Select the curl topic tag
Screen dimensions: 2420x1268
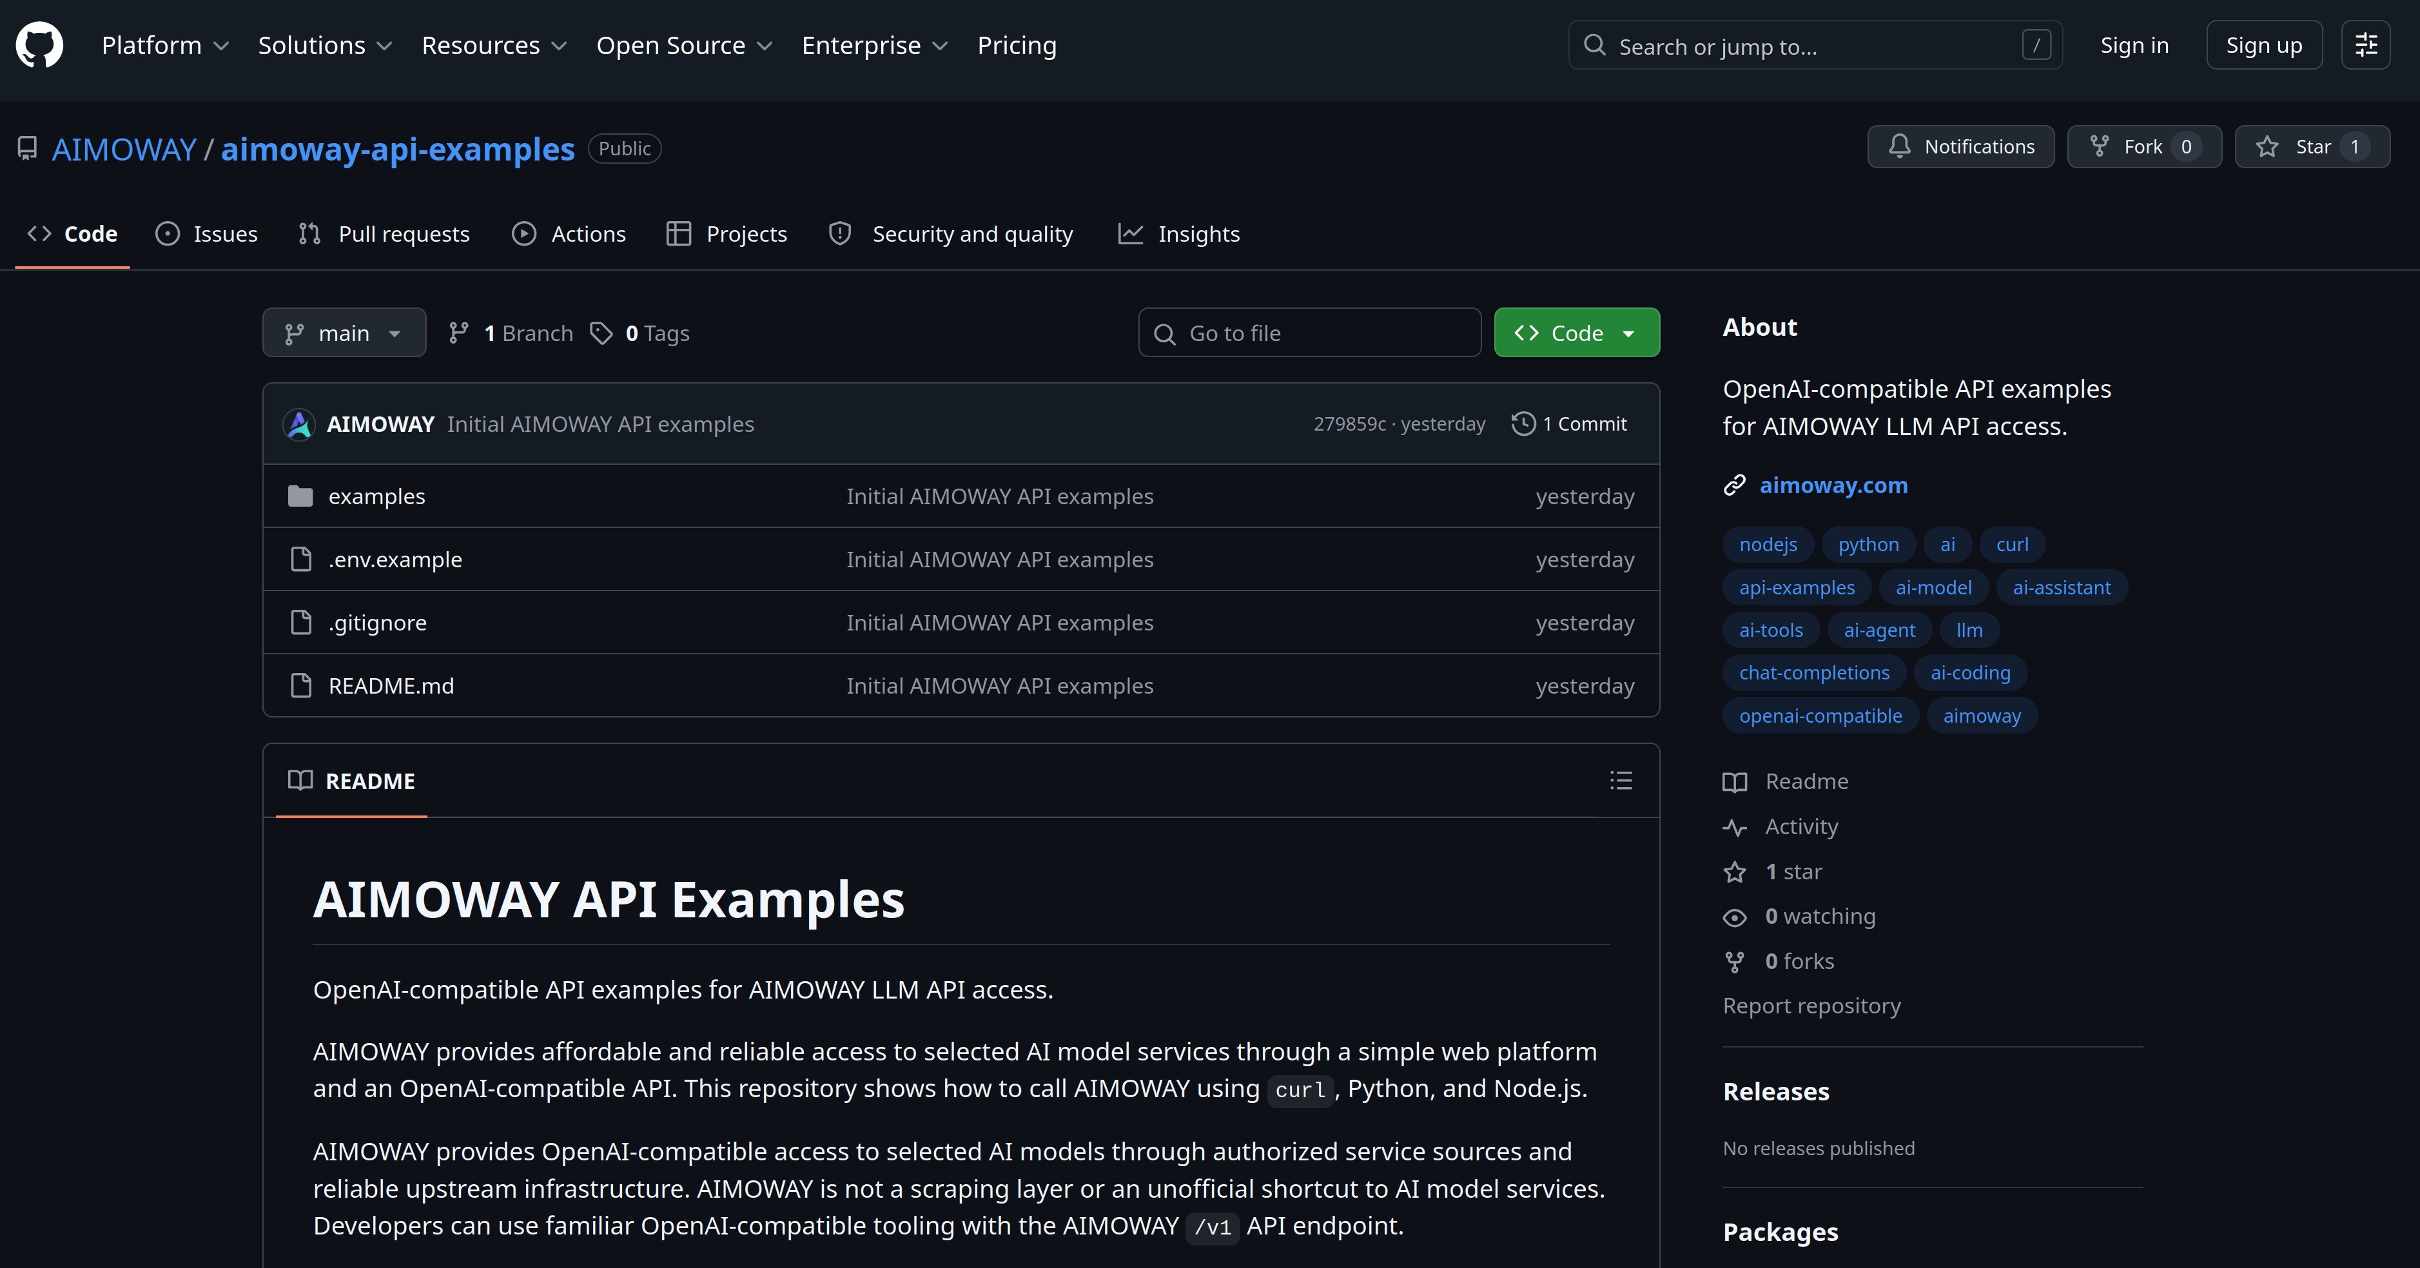pyautogui.click(x=2011, y=545)
